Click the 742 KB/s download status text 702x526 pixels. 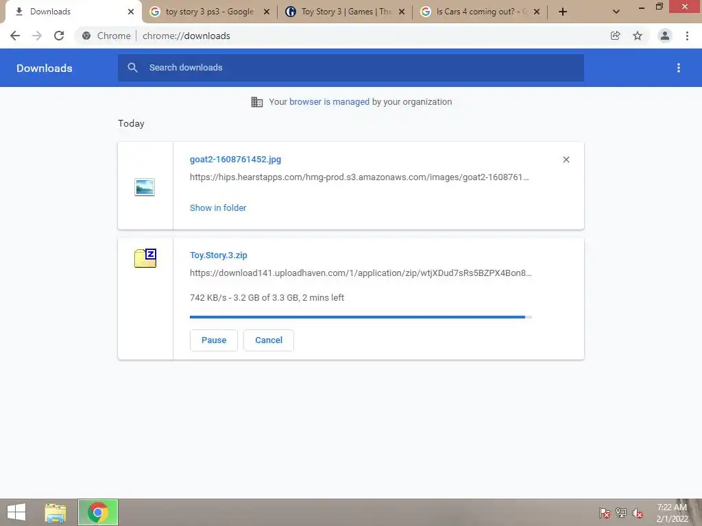pos(267,297)
